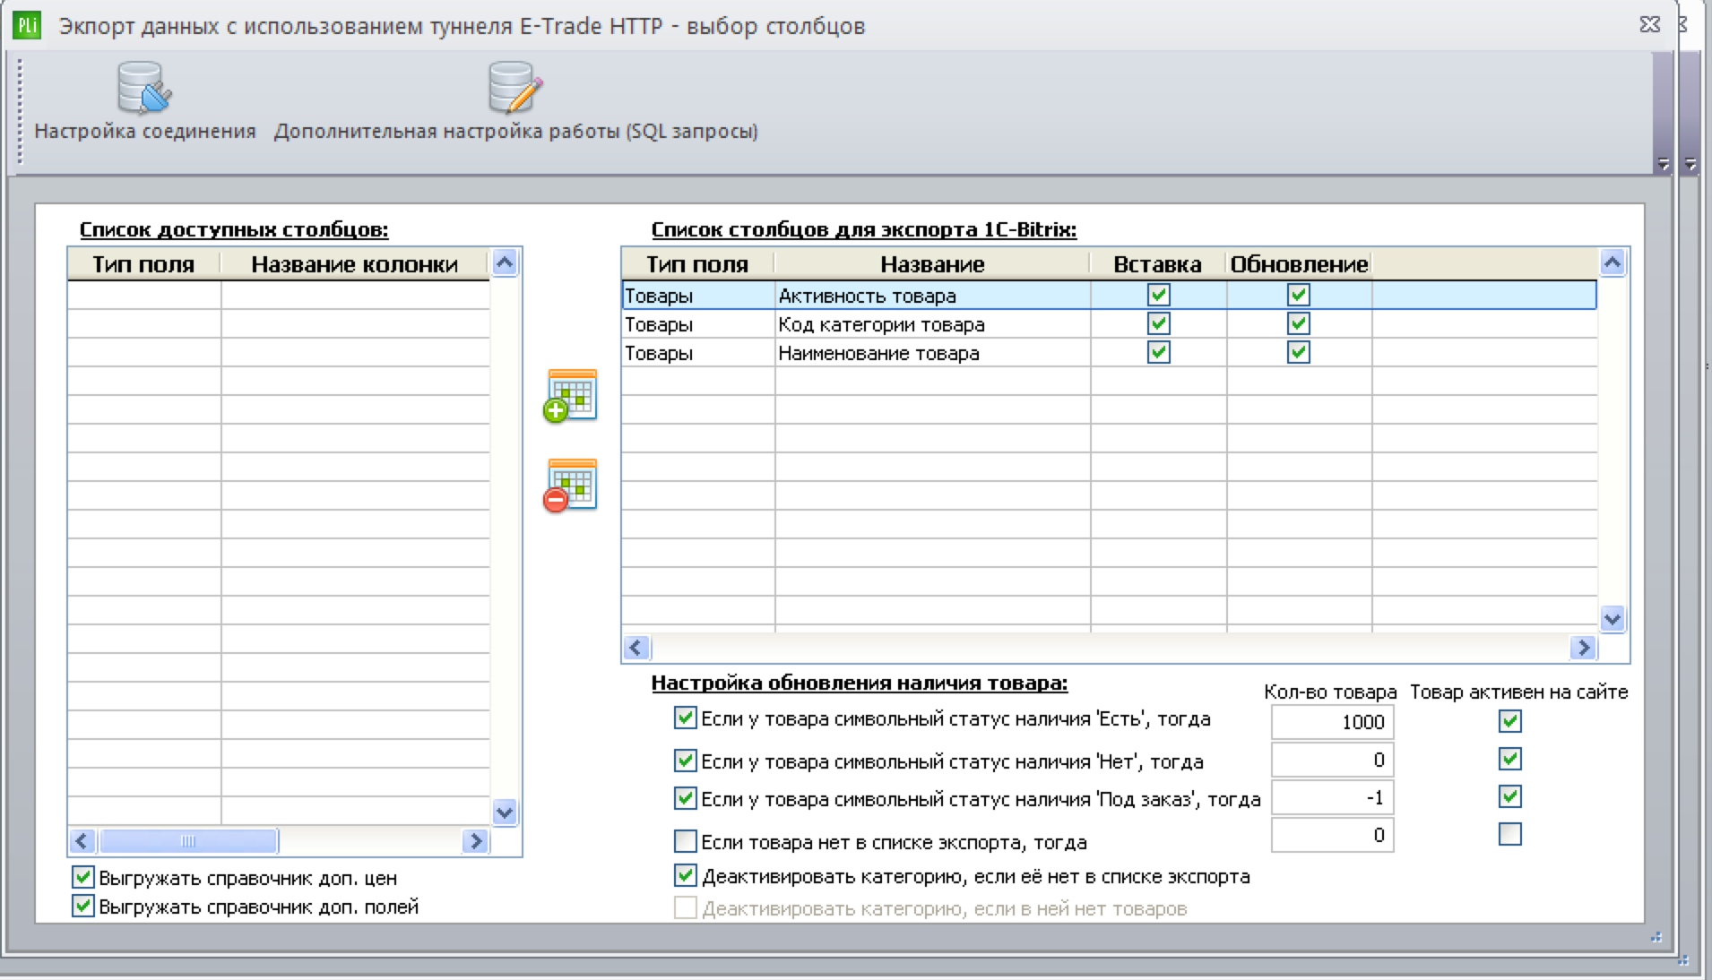
Task: Open 'Дополнительная настройка работы (SQL запросы)'
Action: (x=515, y=101)
